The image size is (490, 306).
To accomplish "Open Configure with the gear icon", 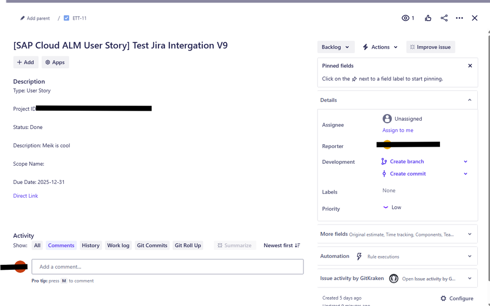I will (457, 298).
